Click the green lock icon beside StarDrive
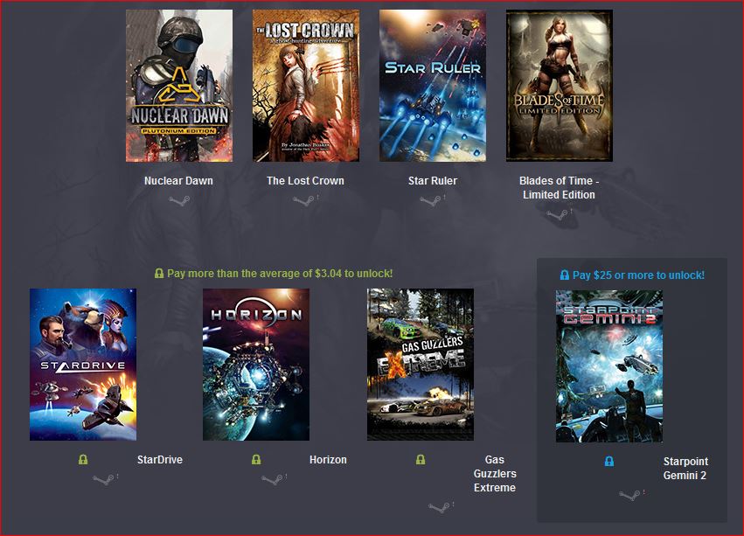Screen dimensions: 744x536 point(83,460)
